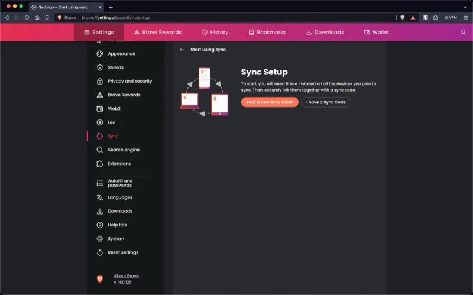Image resolution: width=473 pixels, height=295 pixels.
Task: Open the About Brave link
Action: pos(126,275)
